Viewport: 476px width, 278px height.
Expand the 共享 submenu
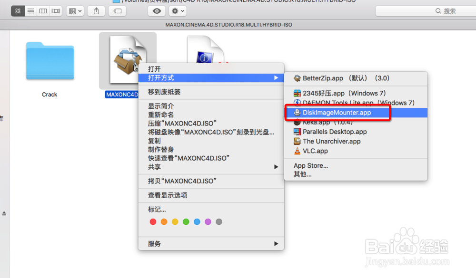(211, 167)
